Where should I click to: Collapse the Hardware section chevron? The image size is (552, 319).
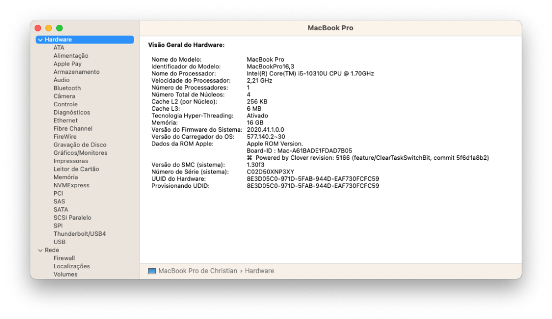tap(40, 40)
